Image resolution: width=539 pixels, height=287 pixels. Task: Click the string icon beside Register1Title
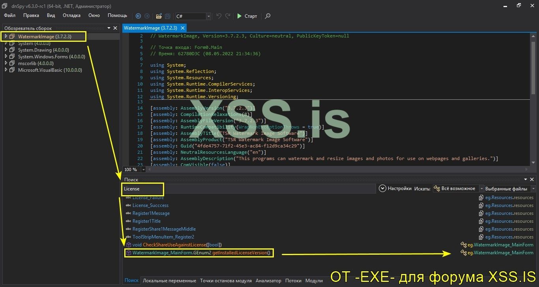click(128, 221)
